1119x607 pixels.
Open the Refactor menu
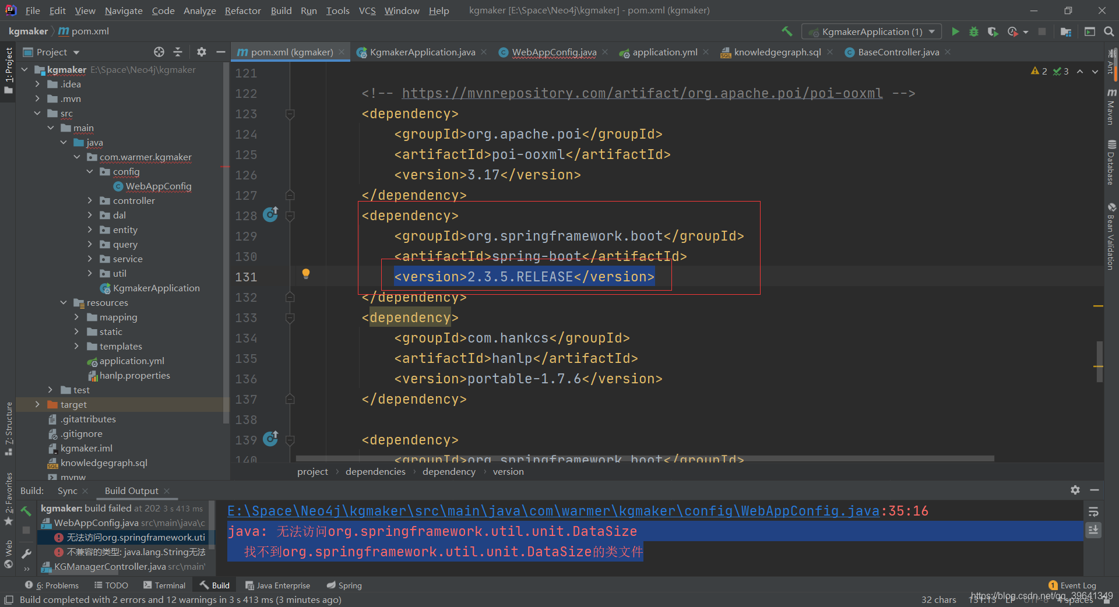(242, 10)
